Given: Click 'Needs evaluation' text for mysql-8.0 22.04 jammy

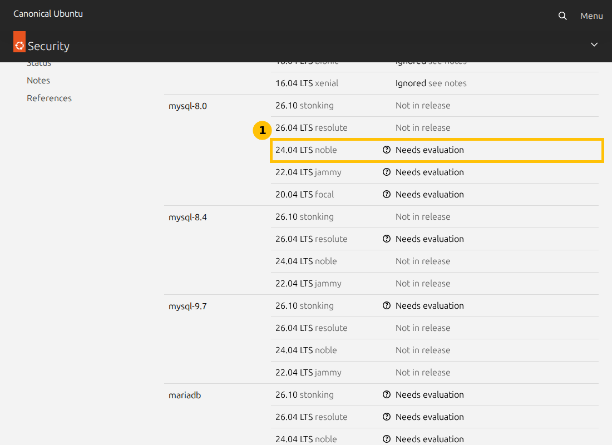Looking at the screenshot, I should click(430, 172).
